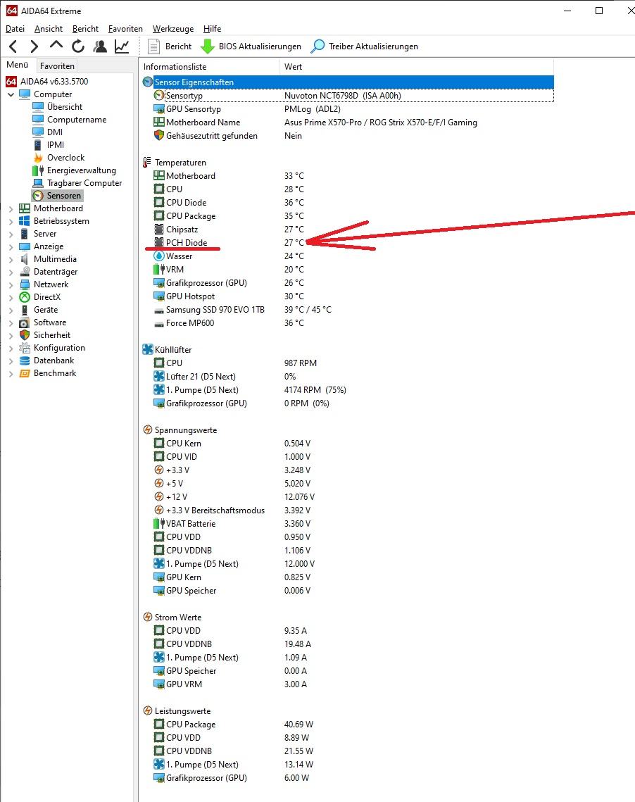Screen dimensions: 635x802
Task: Go back using the left arrow toolbar icon
Action: coord(13,46)
